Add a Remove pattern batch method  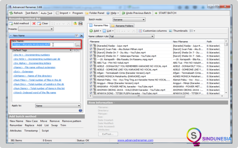pyautogui.click(x=71, y=121)
